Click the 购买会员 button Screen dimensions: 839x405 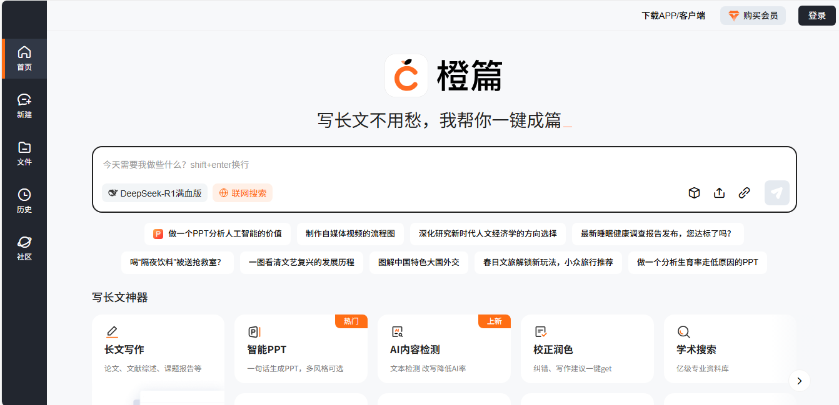pos(753,16)
